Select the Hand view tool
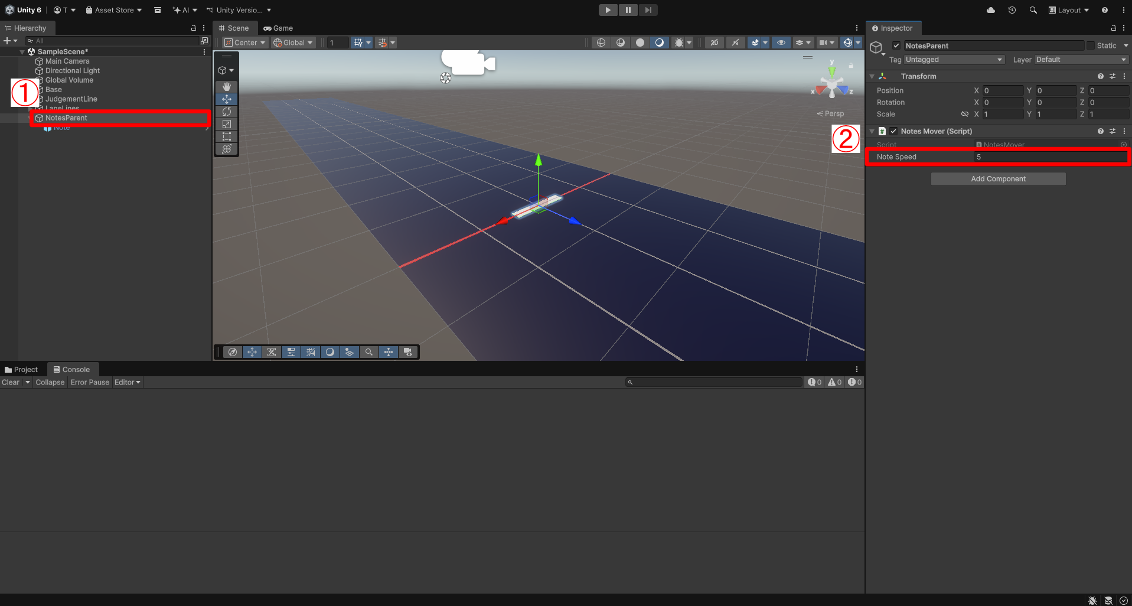This screenshot has width=1132, height=606. [x=226, y=87]
